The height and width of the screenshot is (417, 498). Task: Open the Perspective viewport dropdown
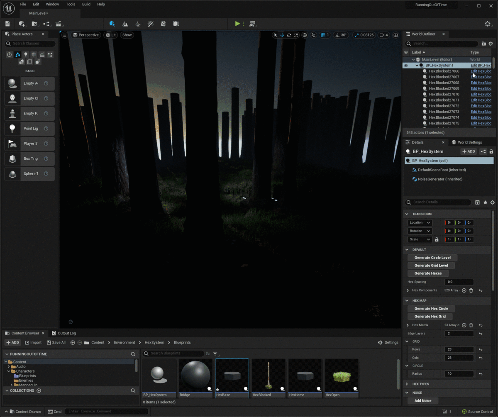(x=85, y=35)
